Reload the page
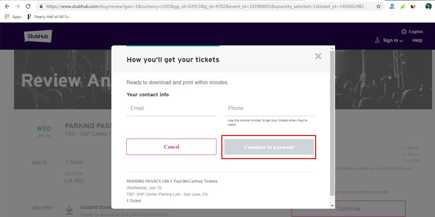The width and height of the screenshot is (435, 217). pos(28,7)
